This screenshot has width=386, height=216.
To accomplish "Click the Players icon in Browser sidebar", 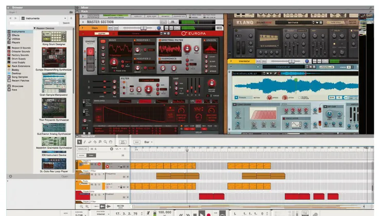I will [9, 43].
